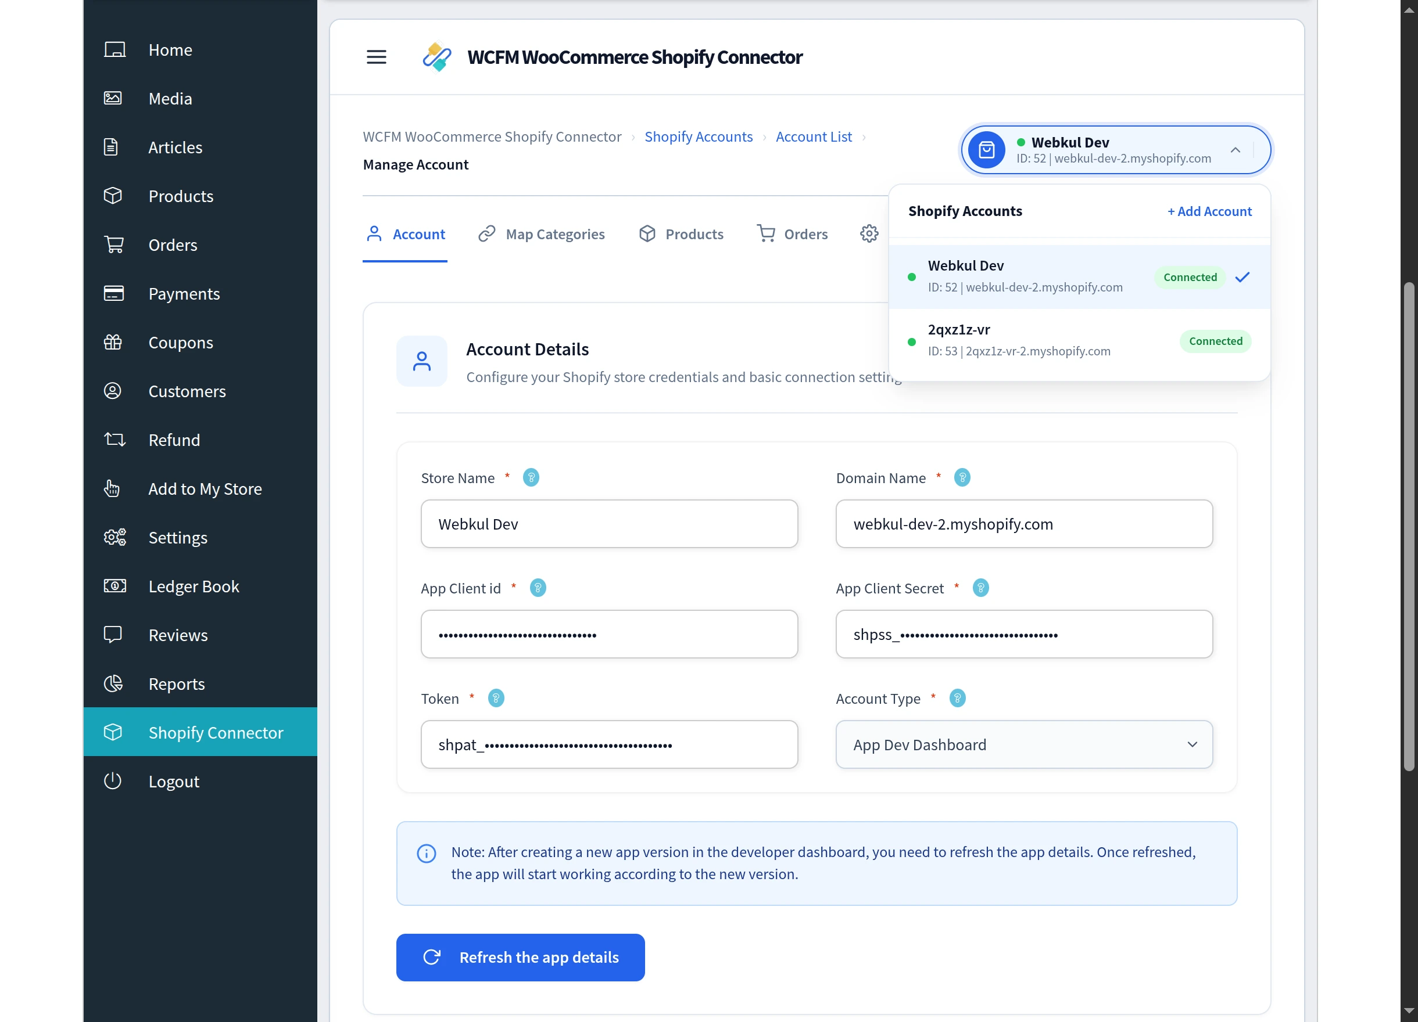1418x1022 pixels.
Task: Collapse the Webkul Dev account switcher
Action: tap(1236, 150)
